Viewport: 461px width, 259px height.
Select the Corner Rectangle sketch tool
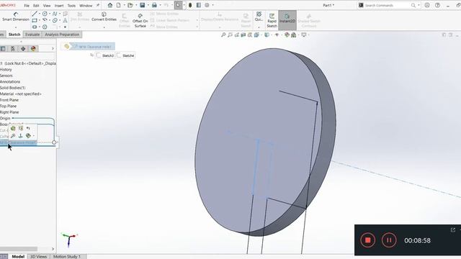coord(35,20)
